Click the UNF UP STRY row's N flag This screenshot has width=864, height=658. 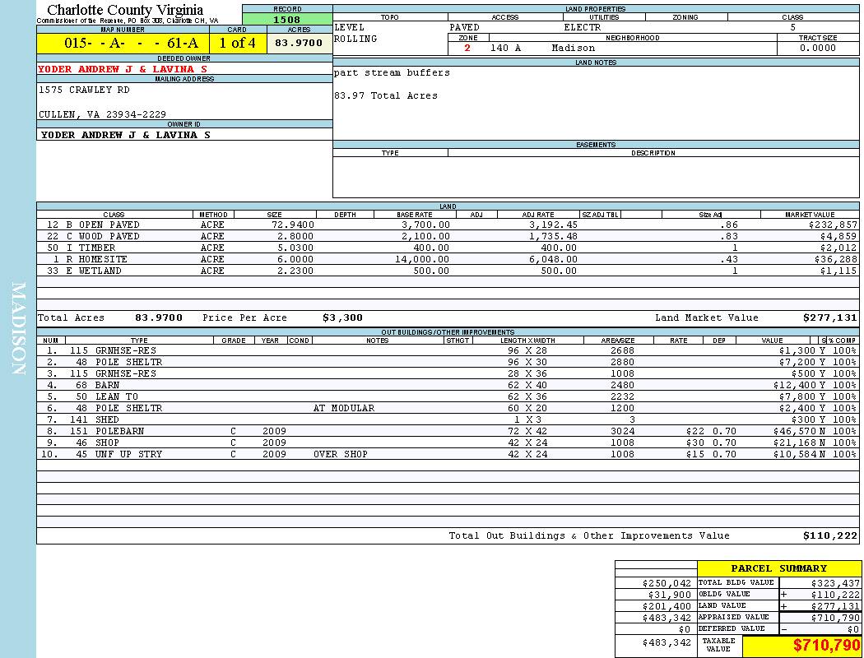822,454
